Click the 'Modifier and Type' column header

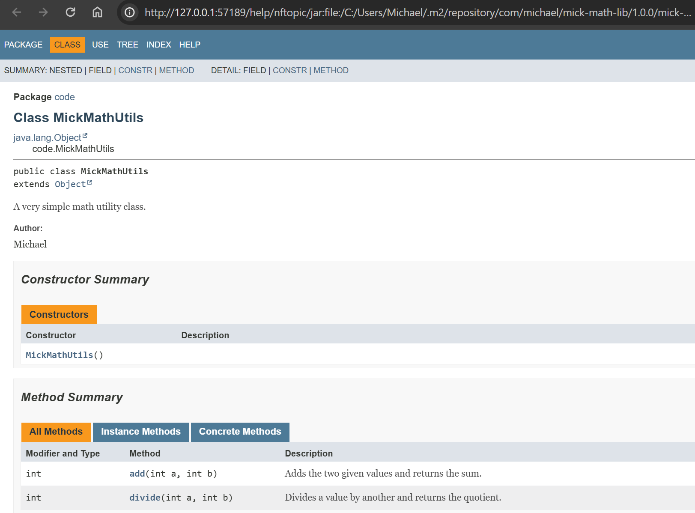pyautogui.click(x=63, y=453)
